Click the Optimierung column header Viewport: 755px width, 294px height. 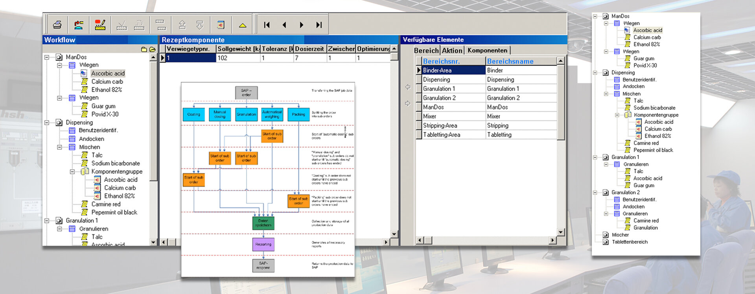[373, 49]
